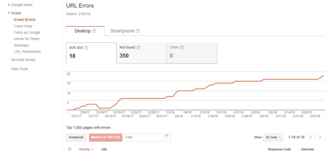Click help icon next to Other
This screenshot has height=155, width=336.
point(182,47)
